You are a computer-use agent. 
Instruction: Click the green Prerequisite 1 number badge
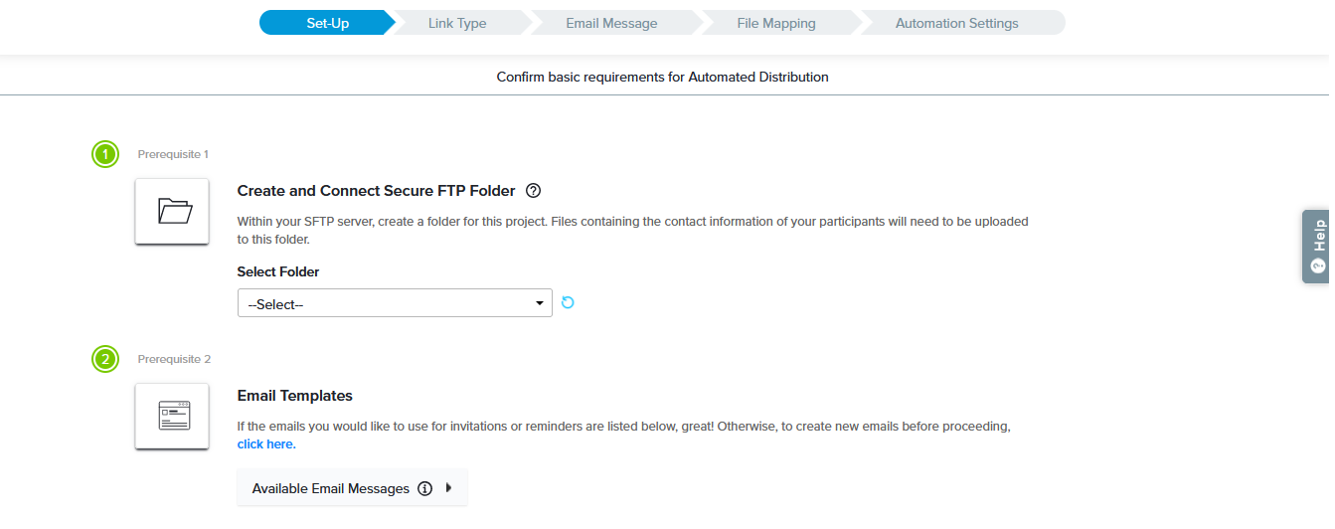pos(105,154)
